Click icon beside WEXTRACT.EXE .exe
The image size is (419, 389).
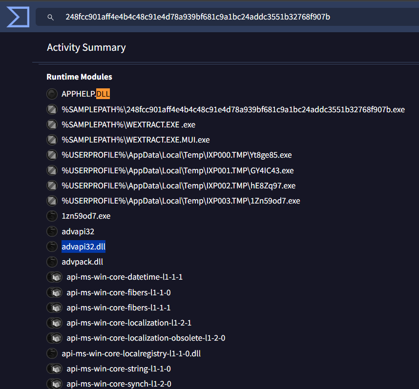coord(52,124)
